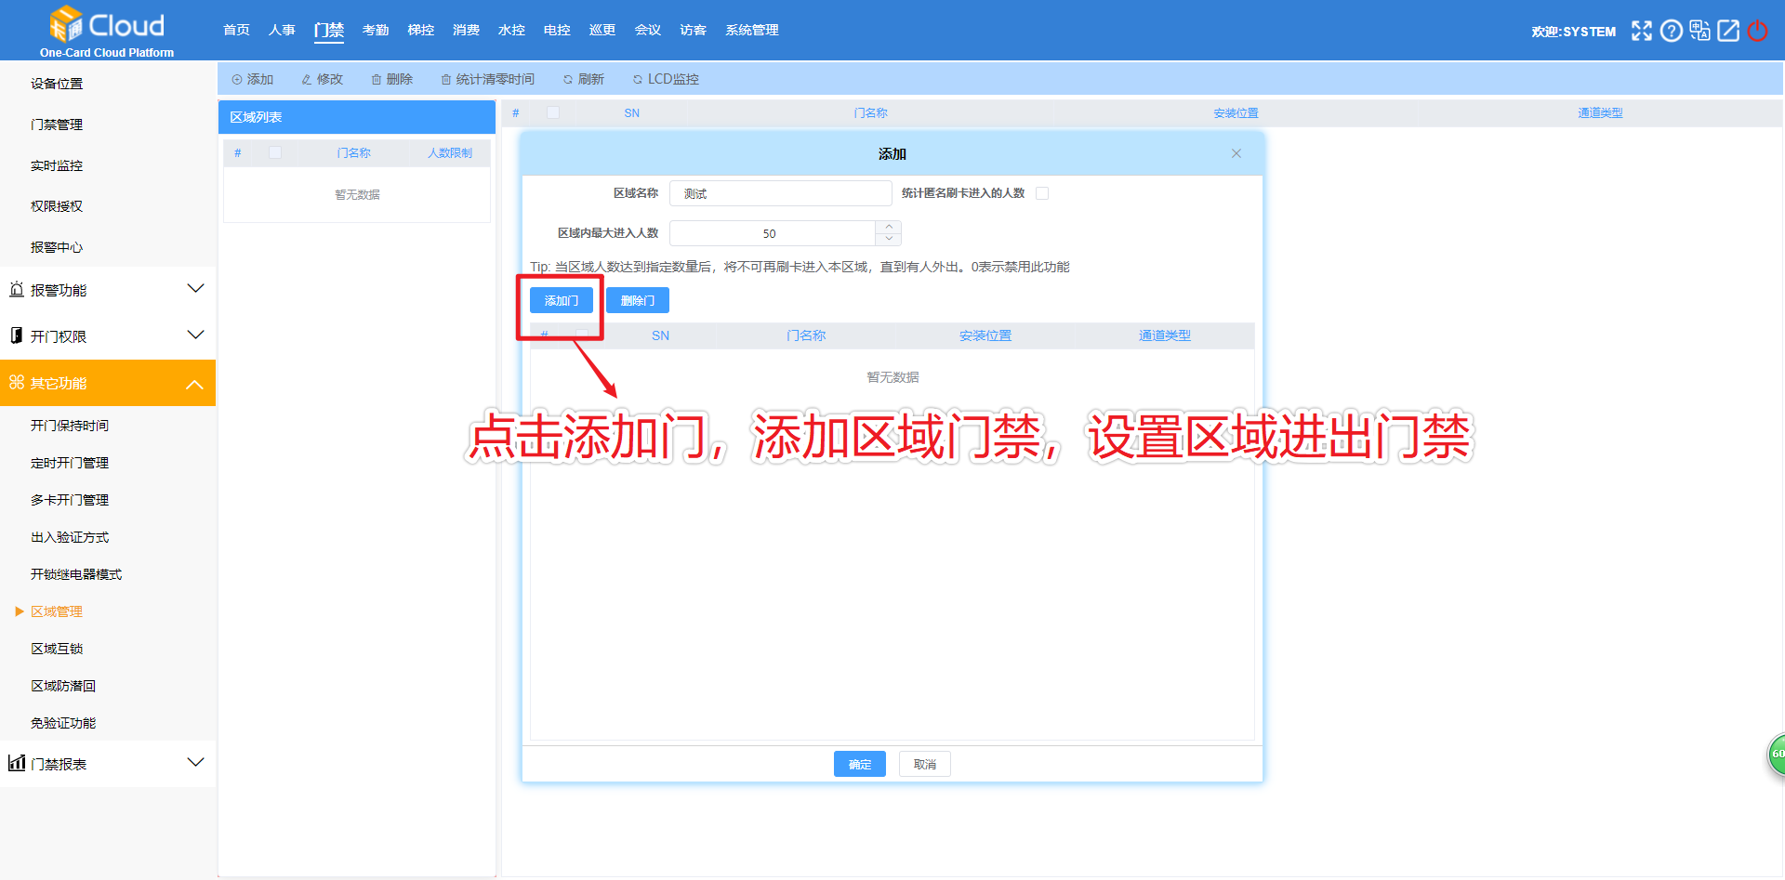
Task: Open the 会议 menu
Action: point(648,30)
